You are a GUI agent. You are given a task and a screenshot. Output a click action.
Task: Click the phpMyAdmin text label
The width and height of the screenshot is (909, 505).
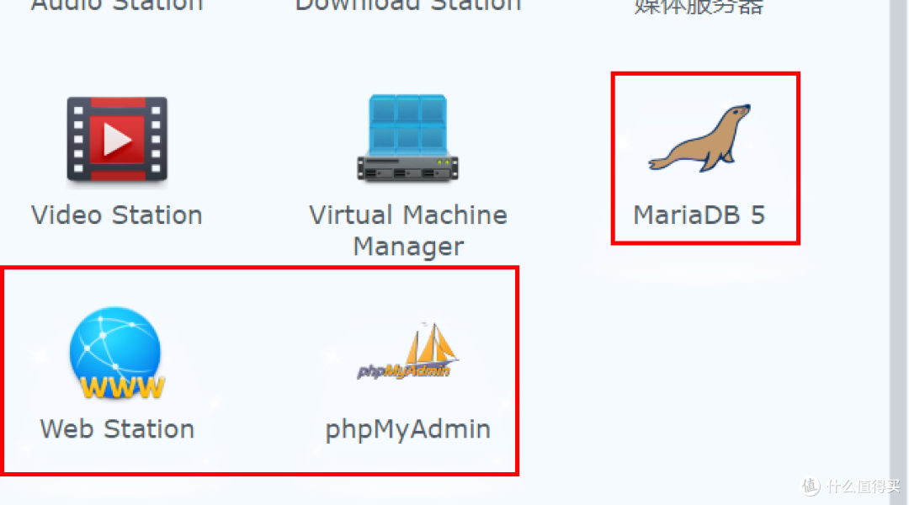pos(407,429)
